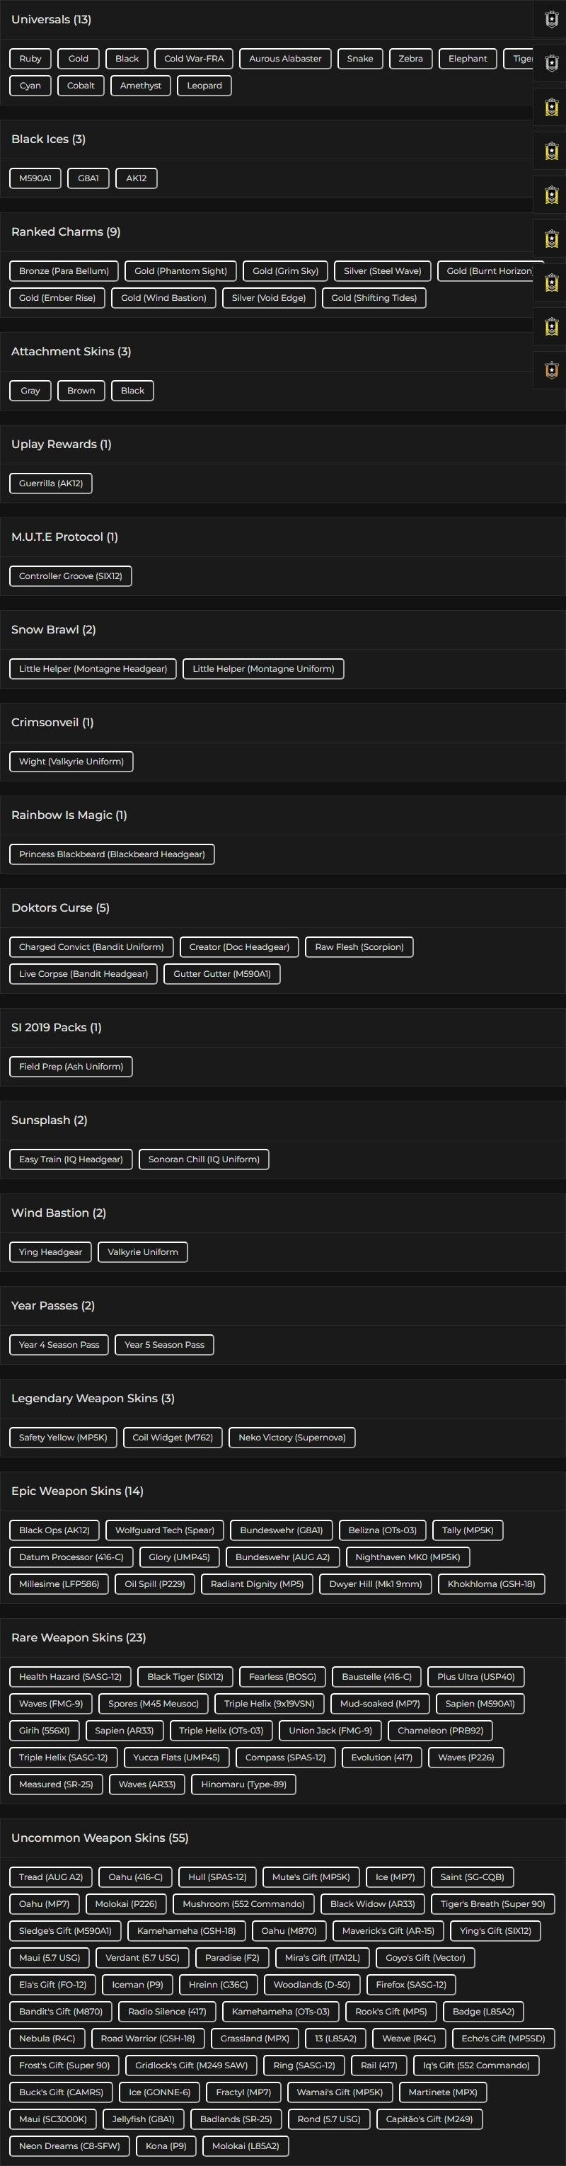
Task: Select the Cold War-FRA universal skin tag
Action: pyautogui.click(x=193, y=59)
